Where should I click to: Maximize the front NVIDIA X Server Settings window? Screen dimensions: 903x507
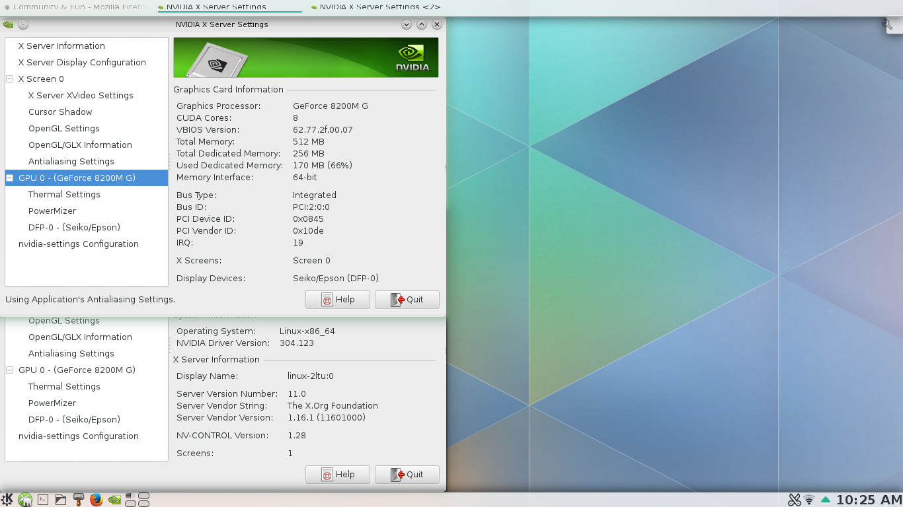[x=422, y=24]
